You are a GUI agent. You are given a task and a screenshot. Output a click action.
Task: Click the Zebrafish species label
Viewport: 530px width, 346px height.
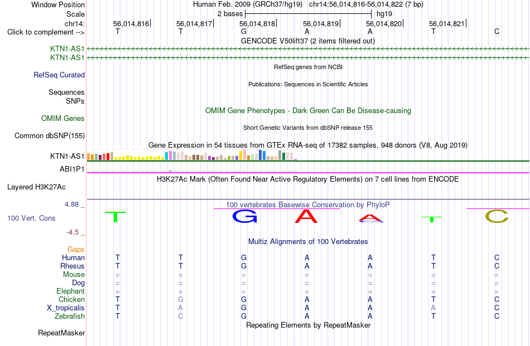[x=70, y=316]
